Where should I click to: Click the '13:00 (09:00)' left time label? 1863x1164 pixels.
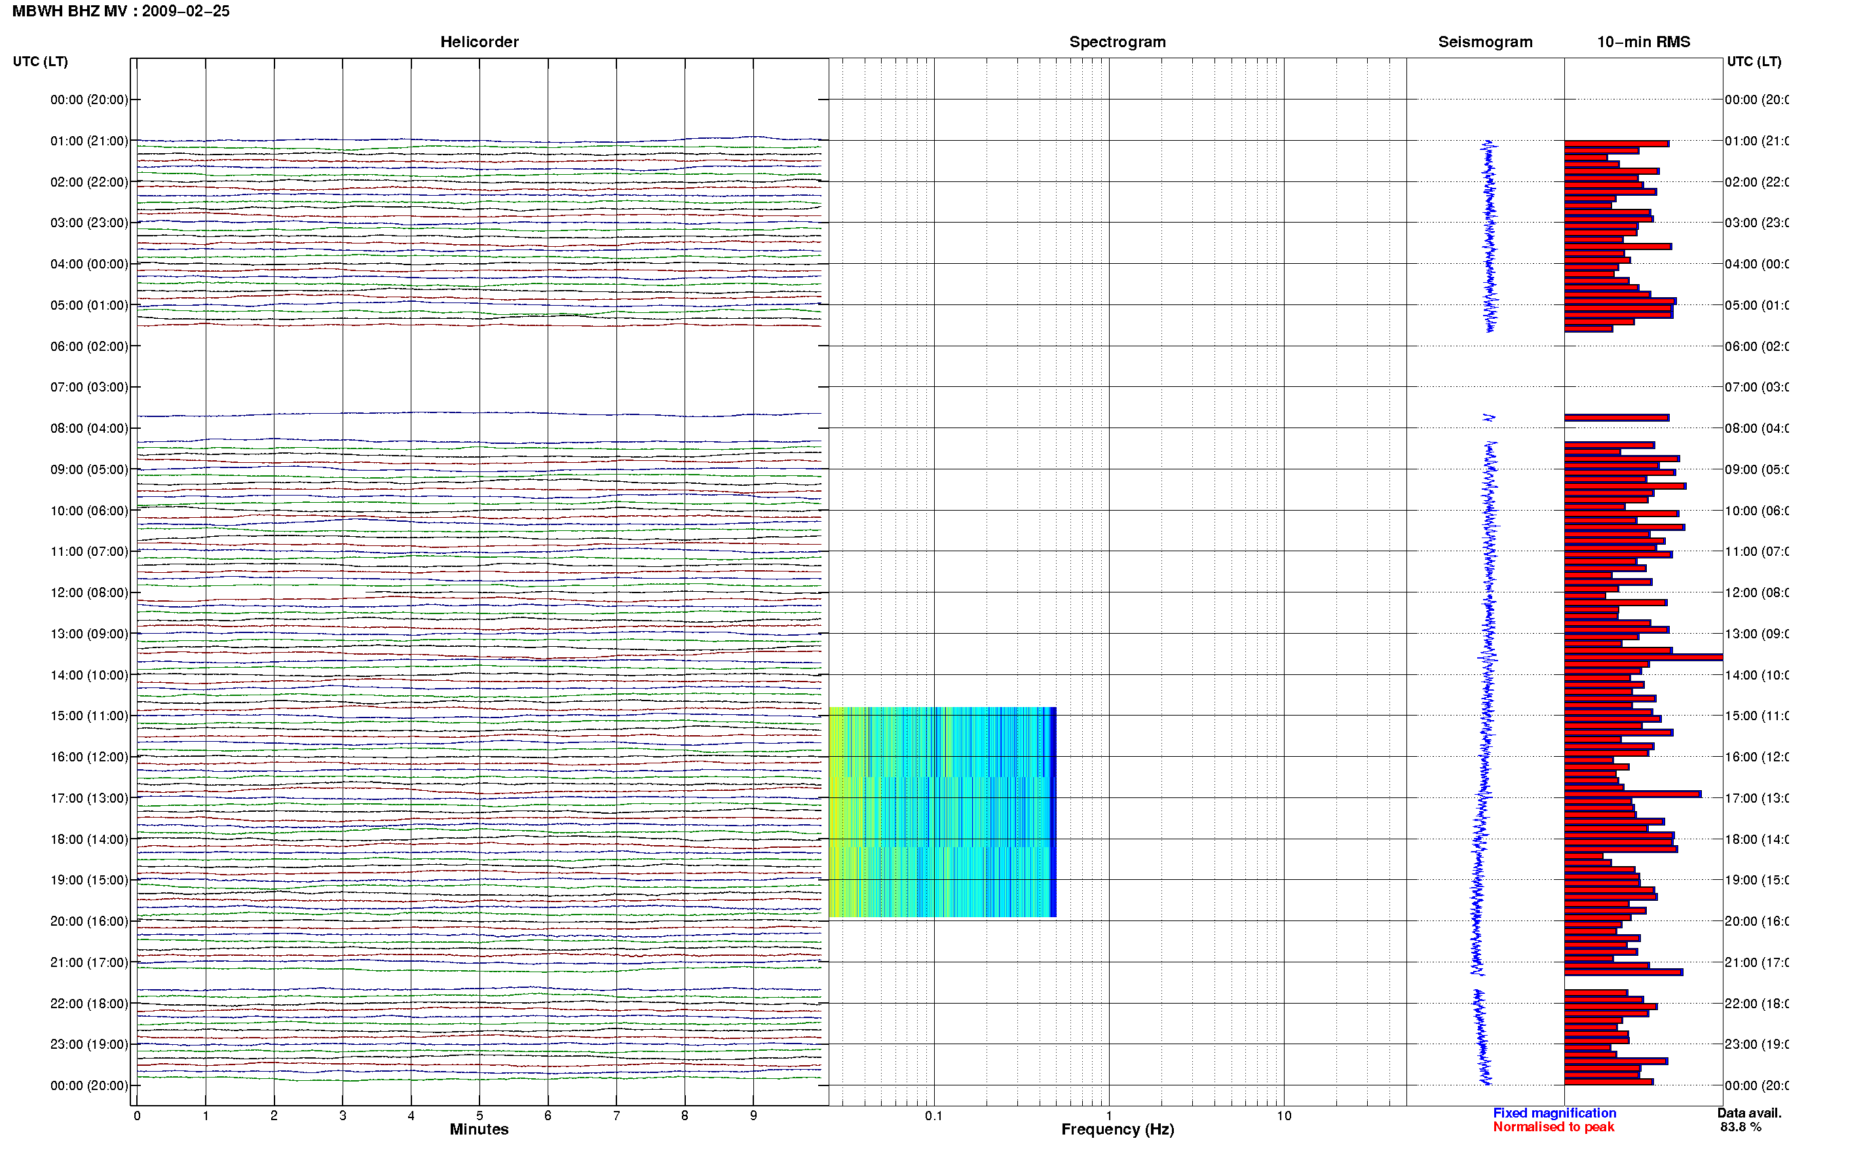[89, 634]
